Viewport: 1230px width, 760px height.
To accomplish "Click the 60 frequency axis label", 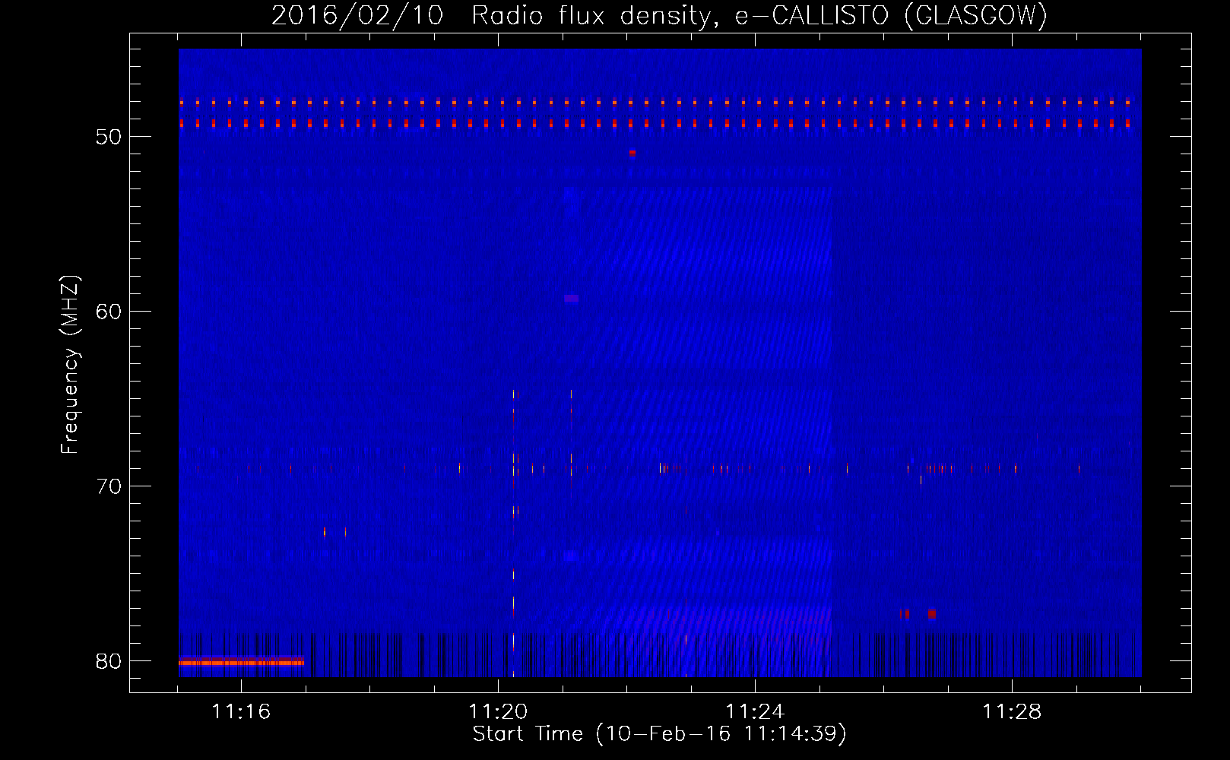I will click(109, 312).
